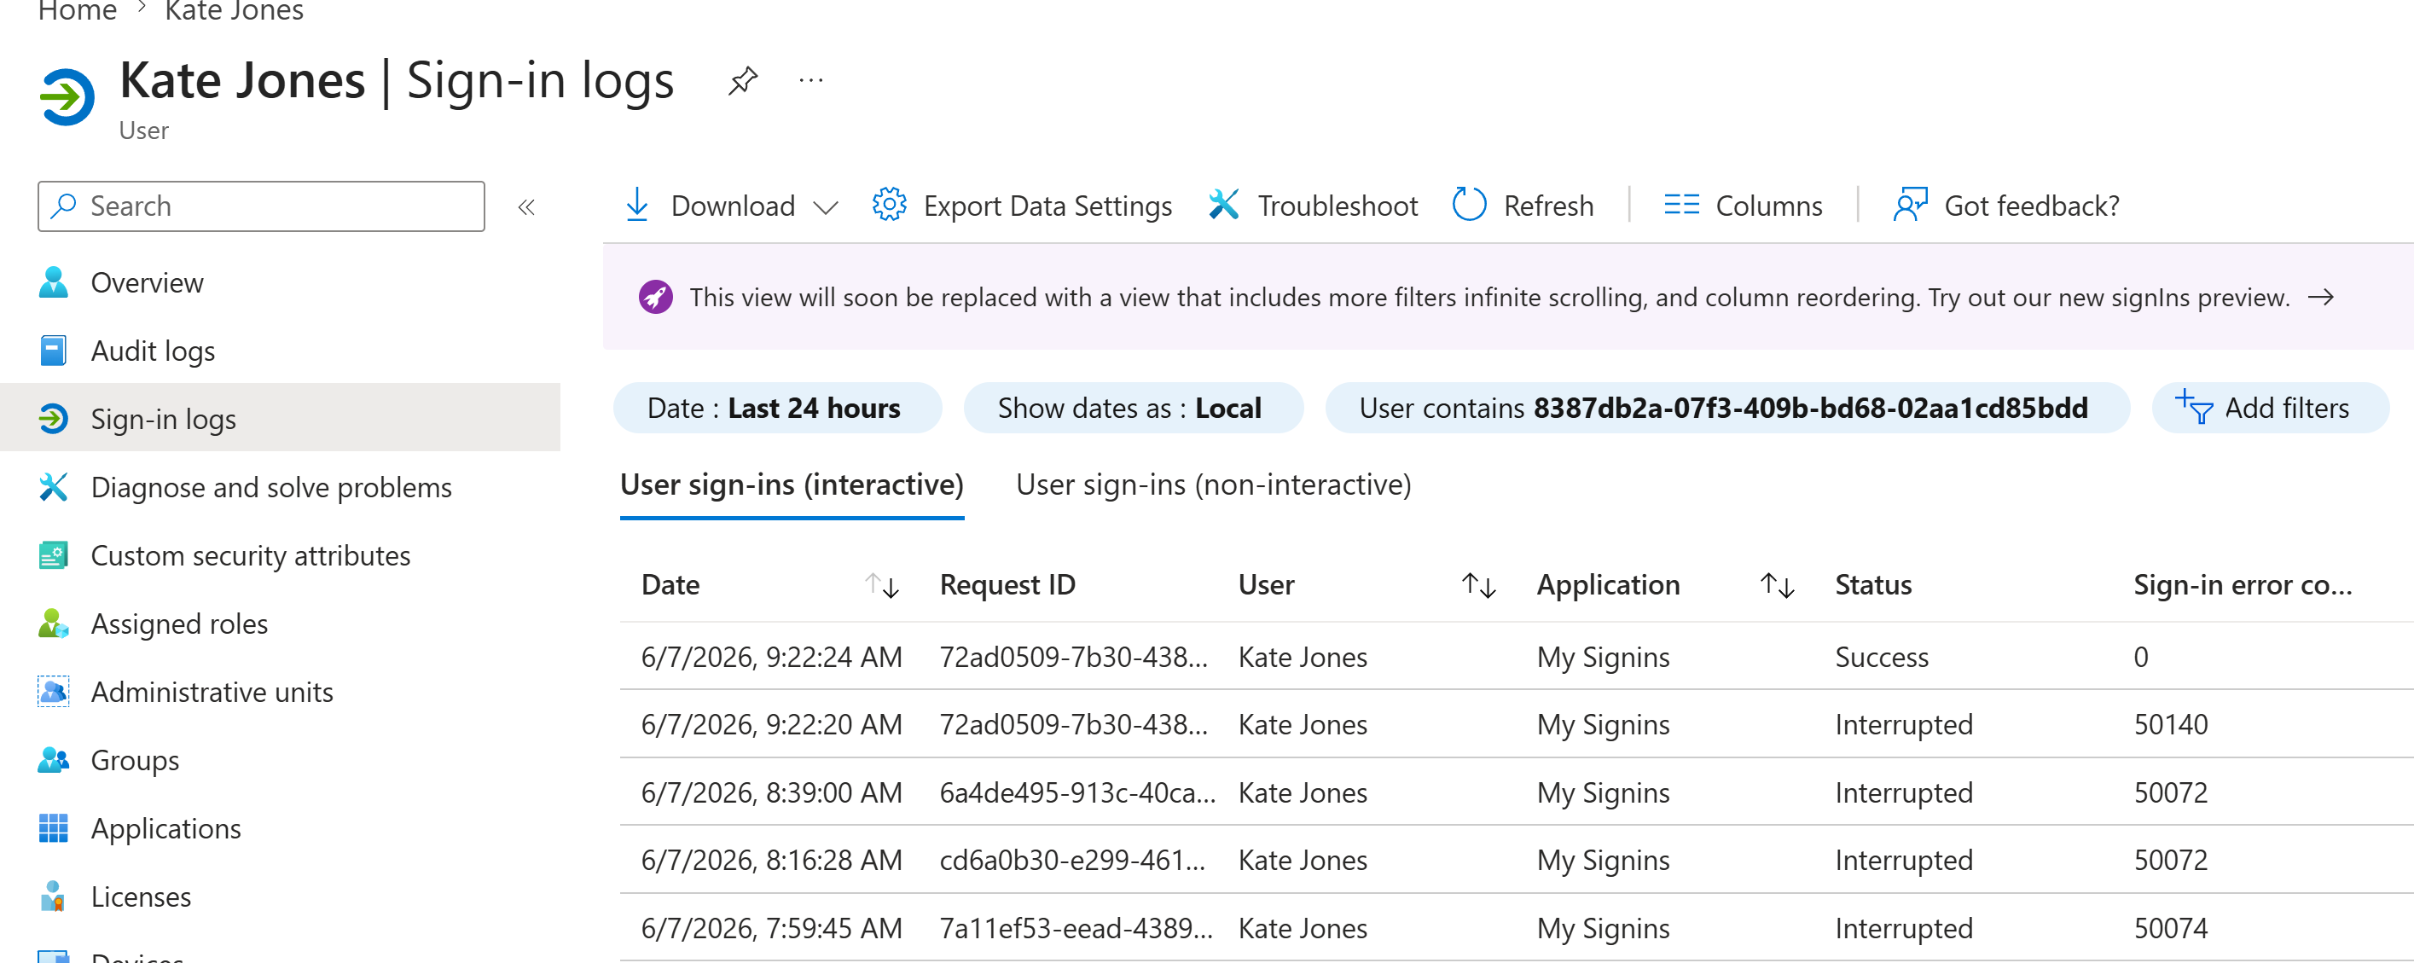
Task: Open Export Data Settings gear icon
Action: coord(890,204)
